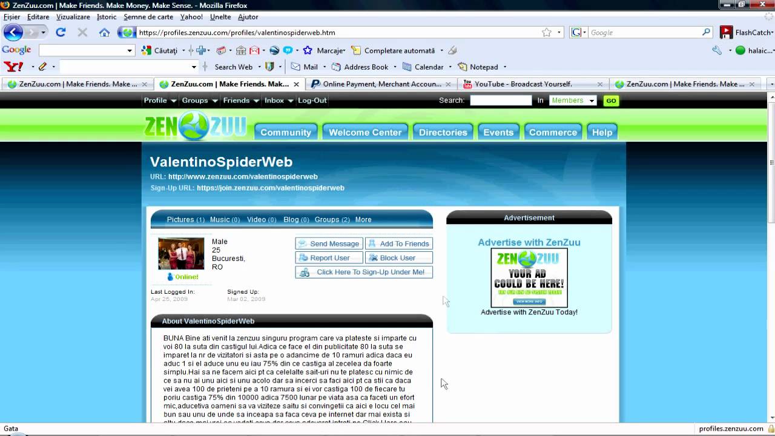Stop loading with the X icon
The height and width of the screenshot is (436, 775).
pos(82,33)
